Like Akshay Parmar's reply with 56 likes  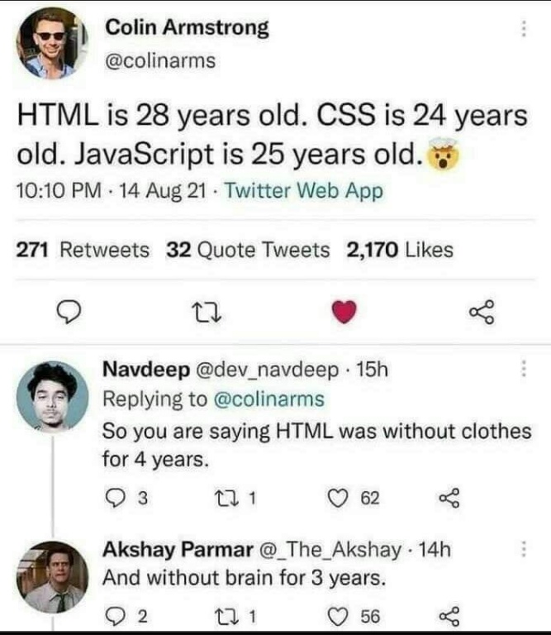pos(337,617)
